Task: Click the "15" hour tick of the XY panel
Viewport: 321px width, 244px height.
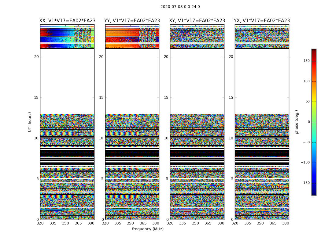Action: (x=166, y=98)
